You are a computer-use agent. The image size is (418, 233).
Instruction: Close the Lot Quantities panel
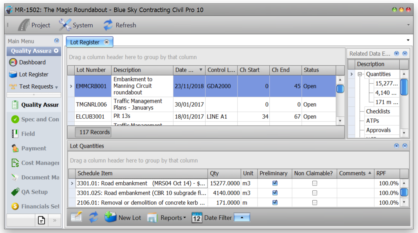(405, 146)
